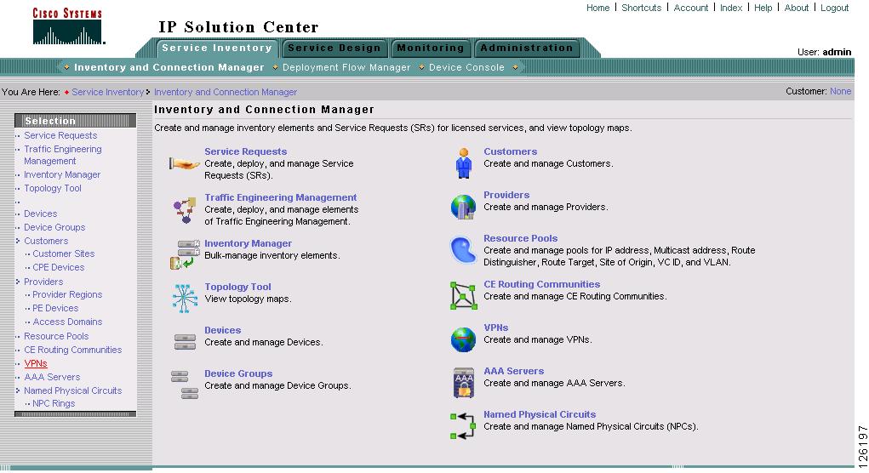Click the VPNs globe icon
The width and height of the screenshot is (869, 473).
463,339
